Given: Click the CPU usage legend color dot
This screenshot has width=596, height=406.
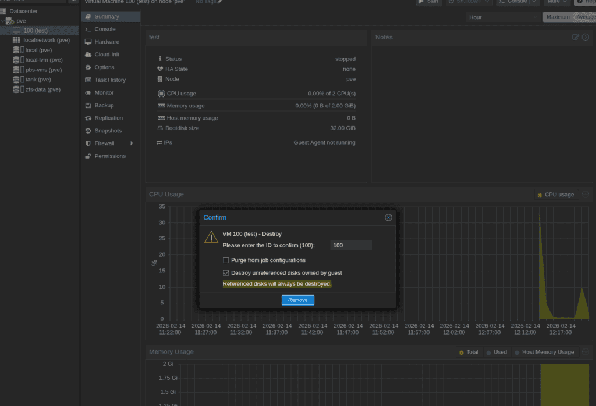Looking at the screenshot, I should [540, 195].
